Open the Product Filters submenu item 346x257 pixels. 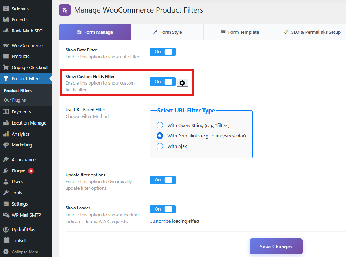[x=18, y=91]
